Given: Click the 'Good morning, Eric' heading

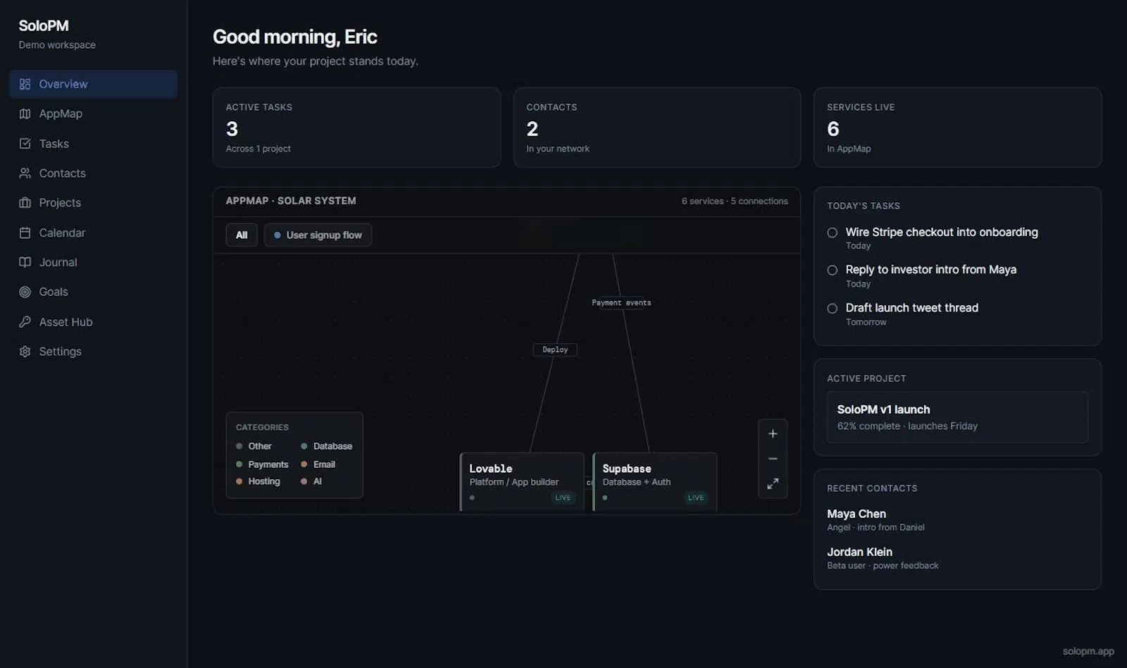Looking at the screenshot, I should [295, 37].
